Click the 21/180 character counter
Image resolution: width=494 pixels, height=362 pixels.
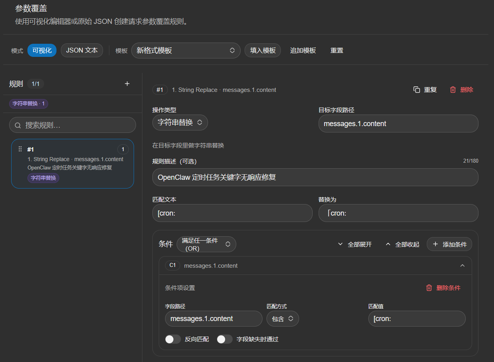[x=471, y=161]
